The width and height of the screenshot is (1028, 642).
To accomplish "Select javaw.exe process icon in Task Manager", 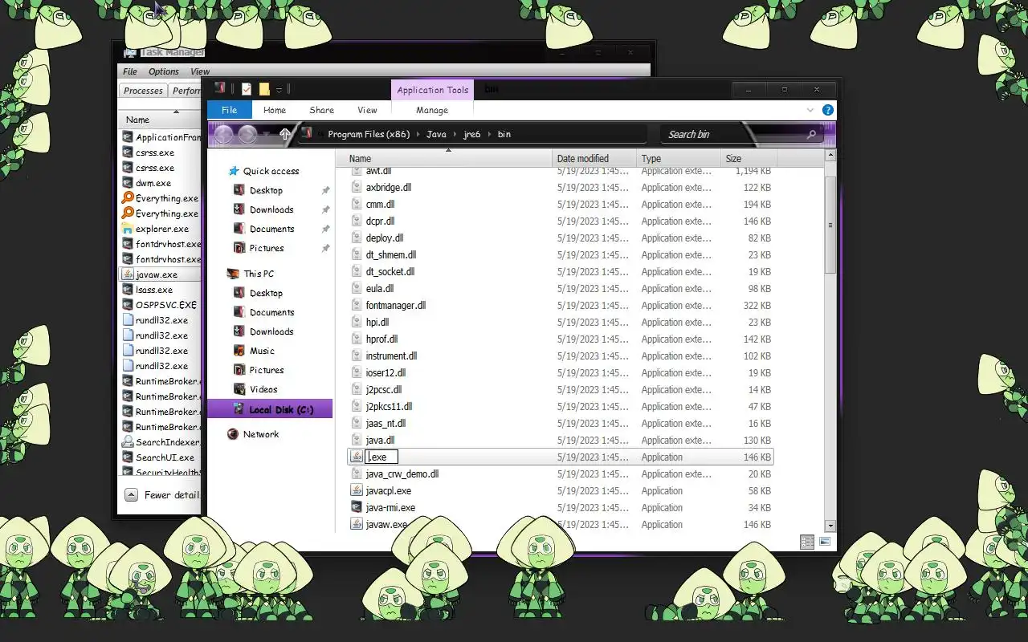I will pos(128,274).
